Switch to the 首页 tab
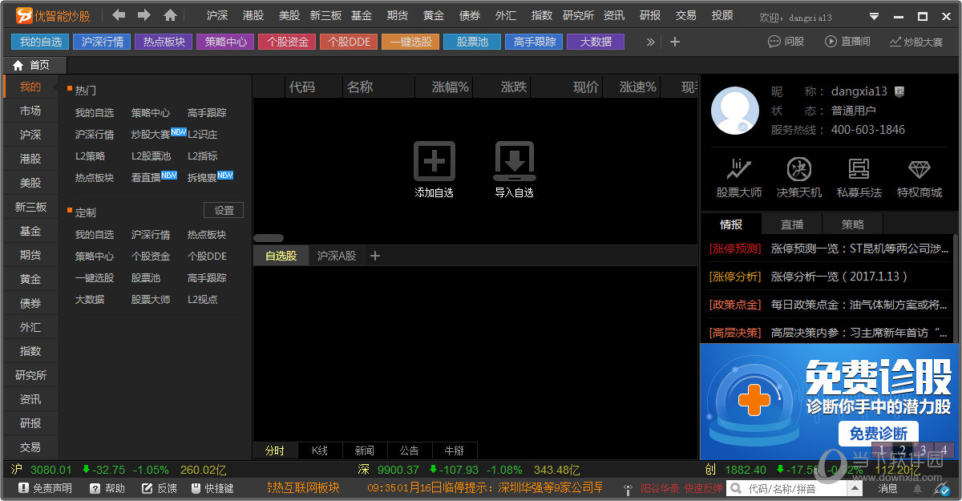This screenshot has width=962, height=501. pos(34,66)
